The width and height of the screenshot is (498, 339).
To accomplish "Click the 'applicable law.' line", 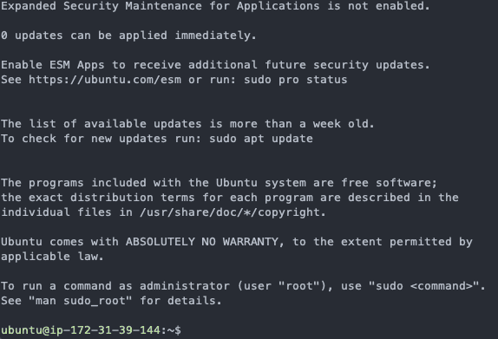I will [x=52, y=257].
